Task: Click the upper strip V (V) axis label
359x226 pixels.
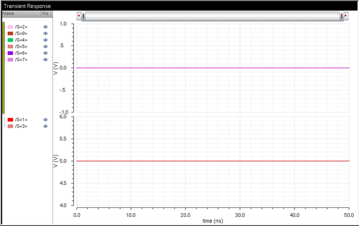Action: 55,68
